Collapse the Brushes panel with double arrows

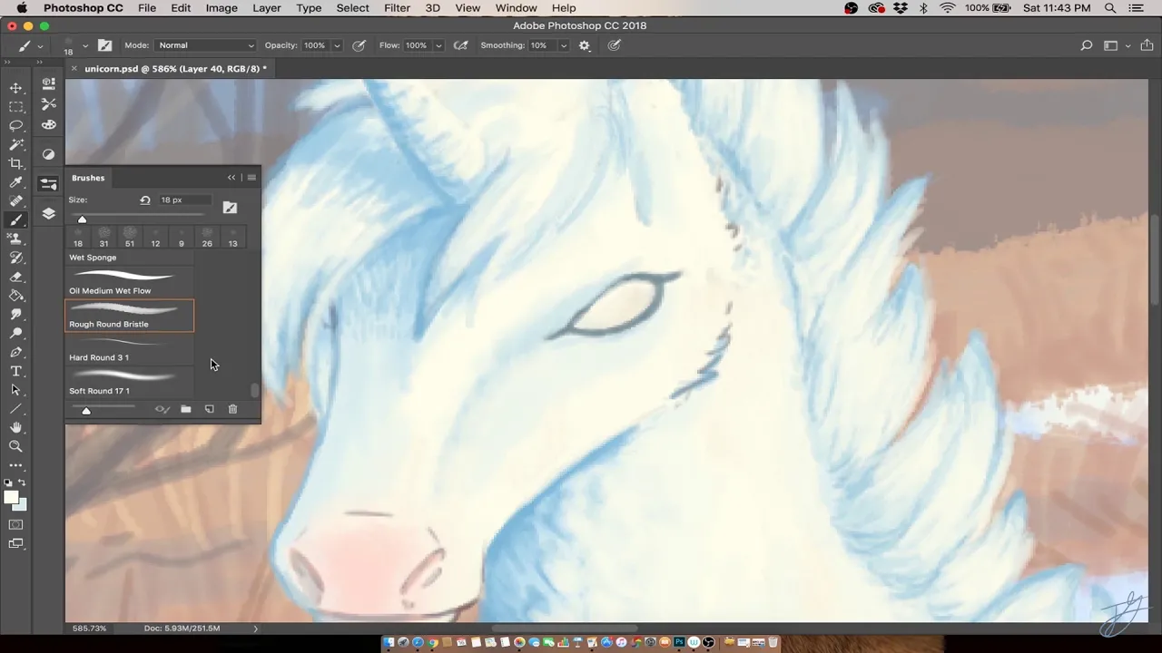pyautogui.click(x=231, y=178)
